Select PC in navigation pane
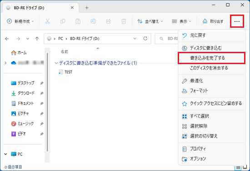 pyautogui.click(x=17, y=154)
